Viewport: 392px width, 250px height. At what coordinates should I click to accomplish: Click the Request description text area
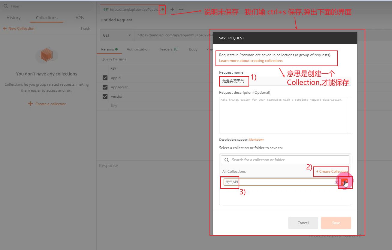coord(283,116)
